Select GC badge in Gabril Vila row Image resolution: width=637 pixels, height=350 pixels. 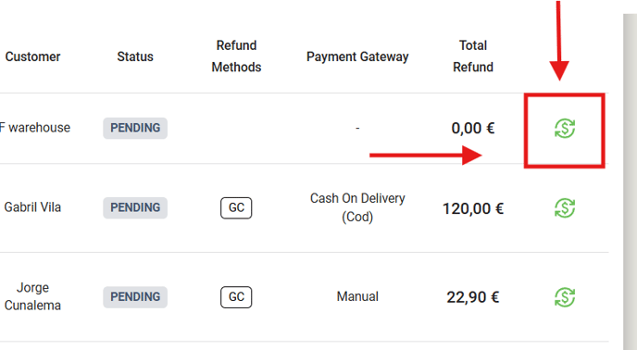[236, 207]
